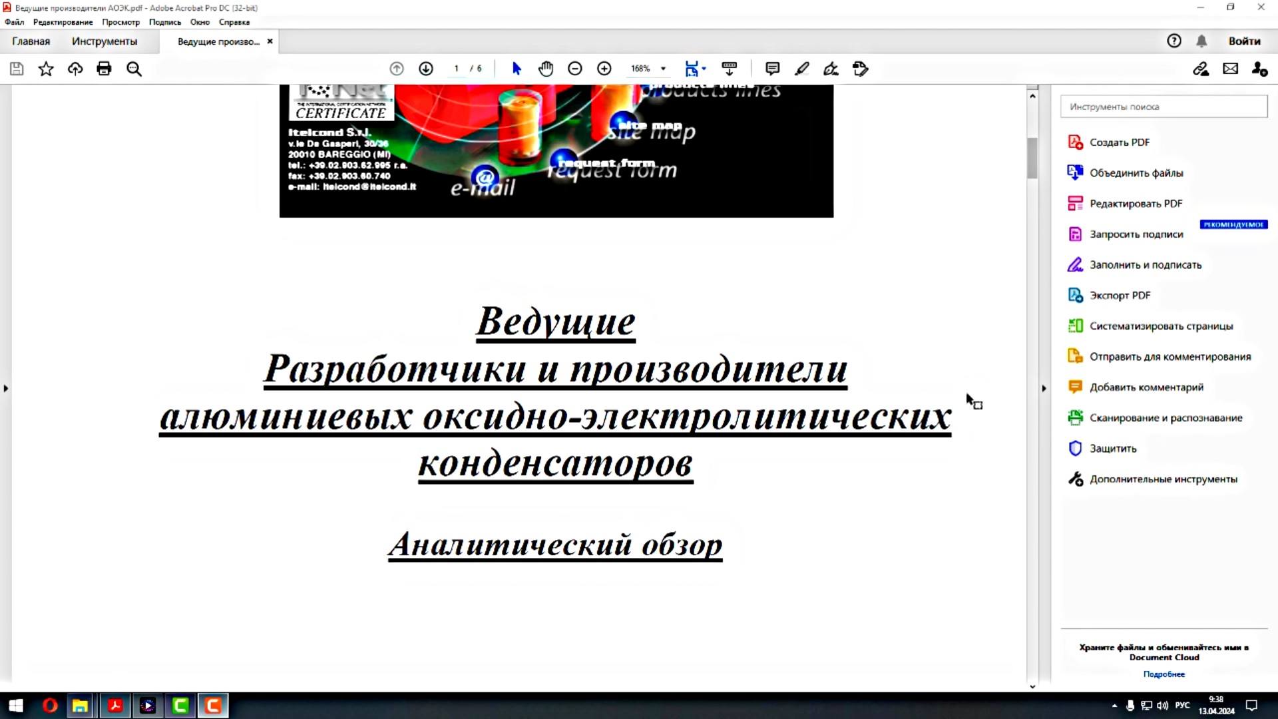Click Редактировать PDF in sidebar
1278x719 pixels.
coord(1137,203)
